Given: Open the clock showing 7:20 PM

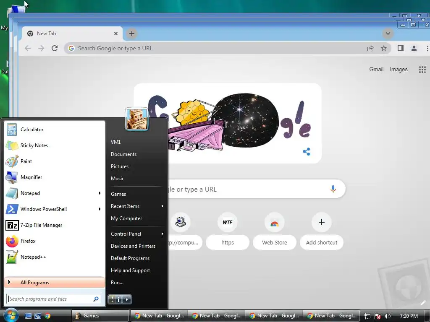Looking at the screenshot, I should pos(409,316).
